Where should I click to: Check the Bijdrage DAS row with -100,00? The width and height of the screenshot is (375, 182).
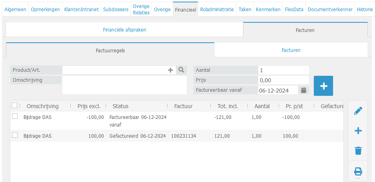[x=15, y=116]
